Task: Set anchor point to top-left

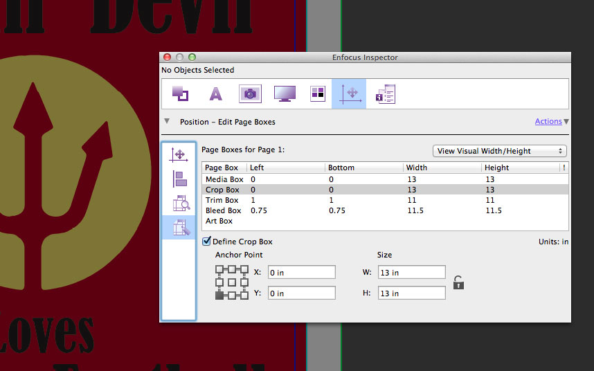Action: pyautogui.click(x=219, y=269)
